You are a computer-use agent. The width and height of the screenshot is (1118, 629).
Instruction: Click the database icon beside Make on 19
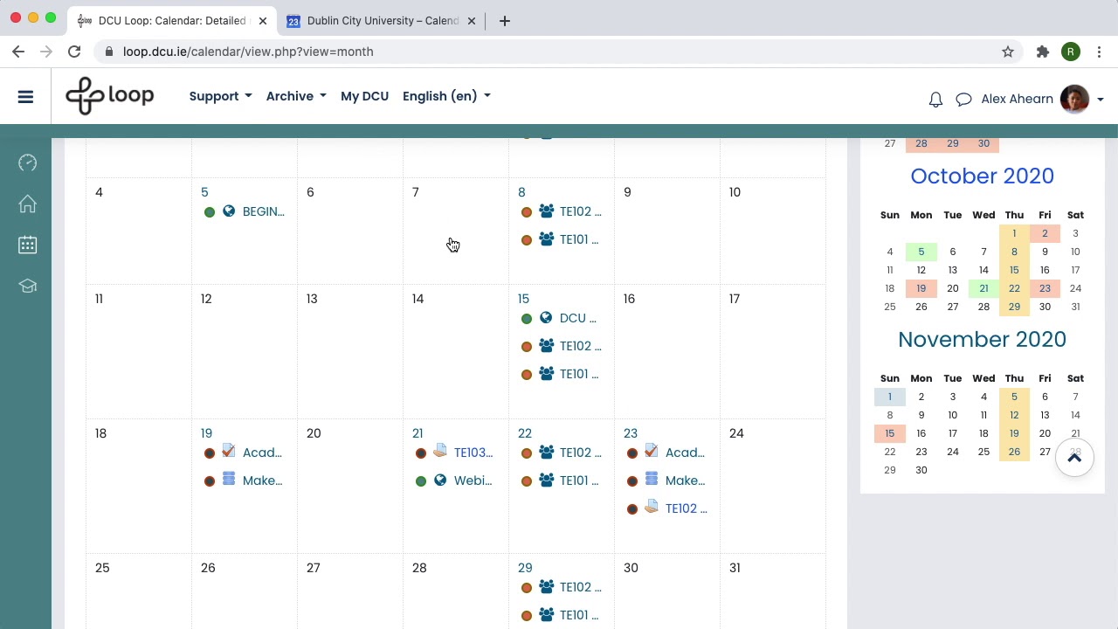pos(229,479)
